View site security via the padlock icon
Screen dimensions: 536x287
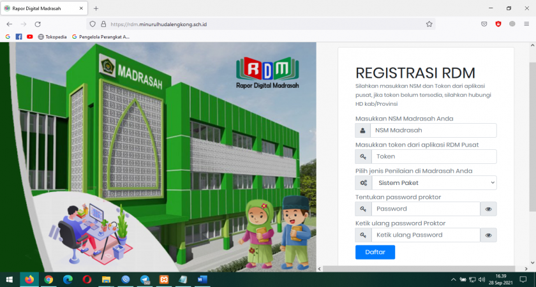click(x=103, y=24)
